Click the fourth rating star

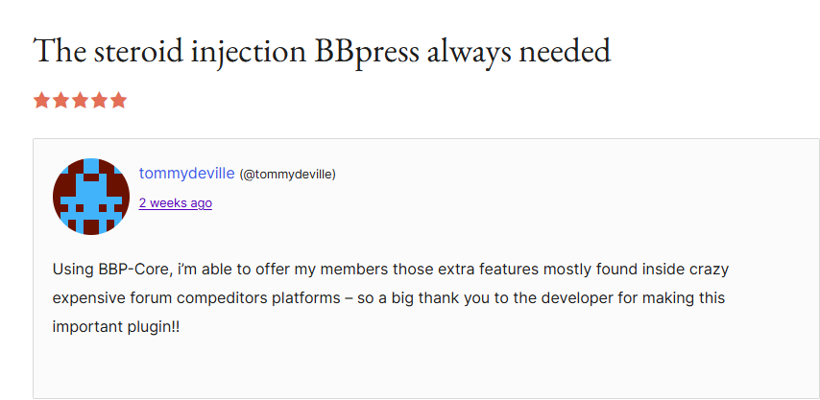[99, 100]
